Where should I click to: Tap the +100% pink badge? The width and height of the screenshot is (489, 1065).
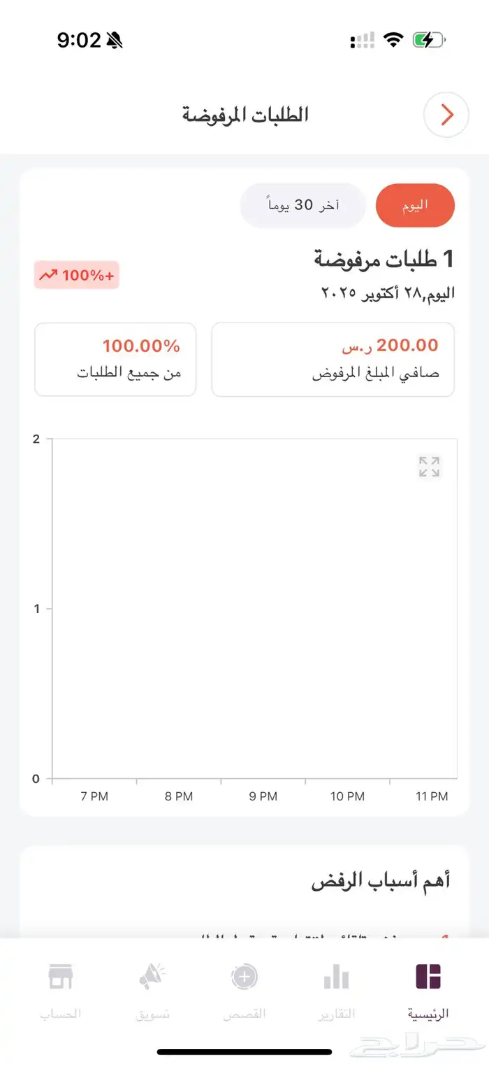[77, 275]
